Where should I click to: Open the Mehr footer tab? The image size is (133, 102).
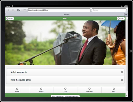tap(114, 90)
